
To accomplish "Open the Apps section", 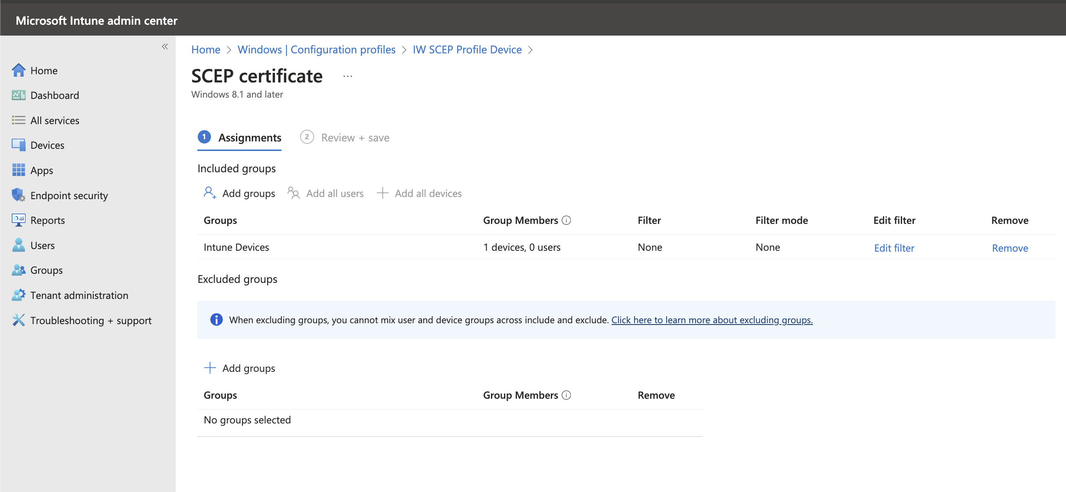I will pos(42,170).
